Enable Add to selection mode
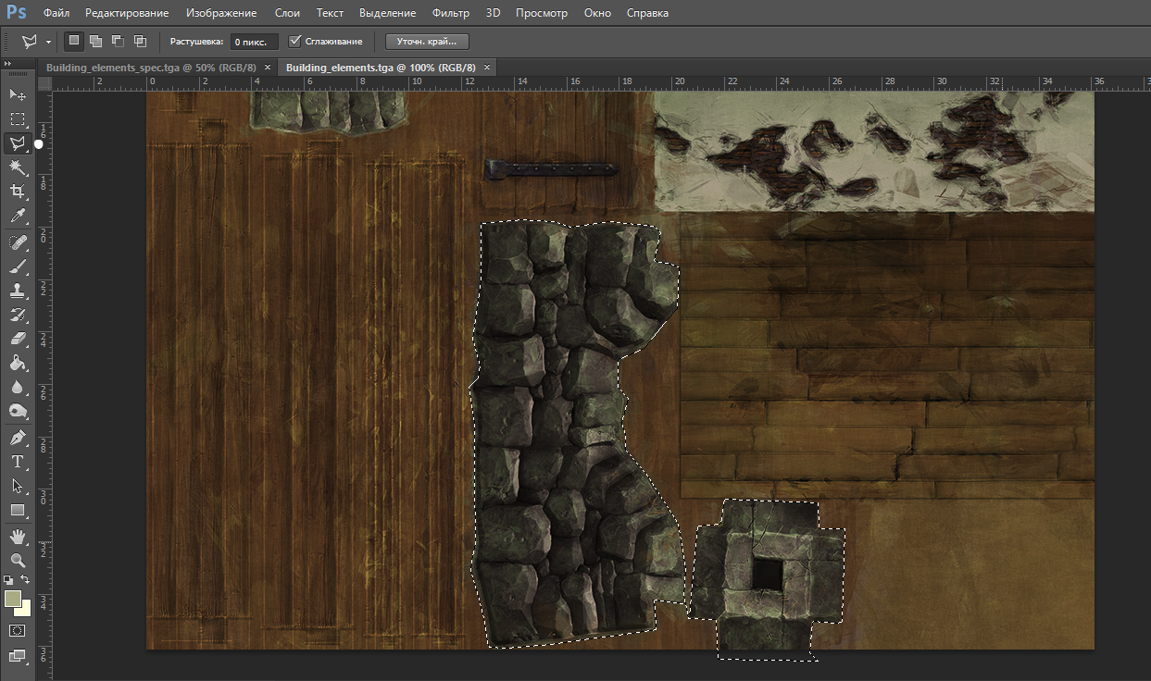Image resolution: width=1151 pixels, height=681 pixels. pos(95,42)
